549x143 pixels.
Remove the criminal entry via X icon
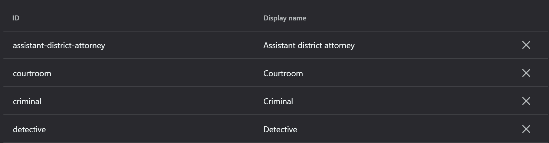526,101
